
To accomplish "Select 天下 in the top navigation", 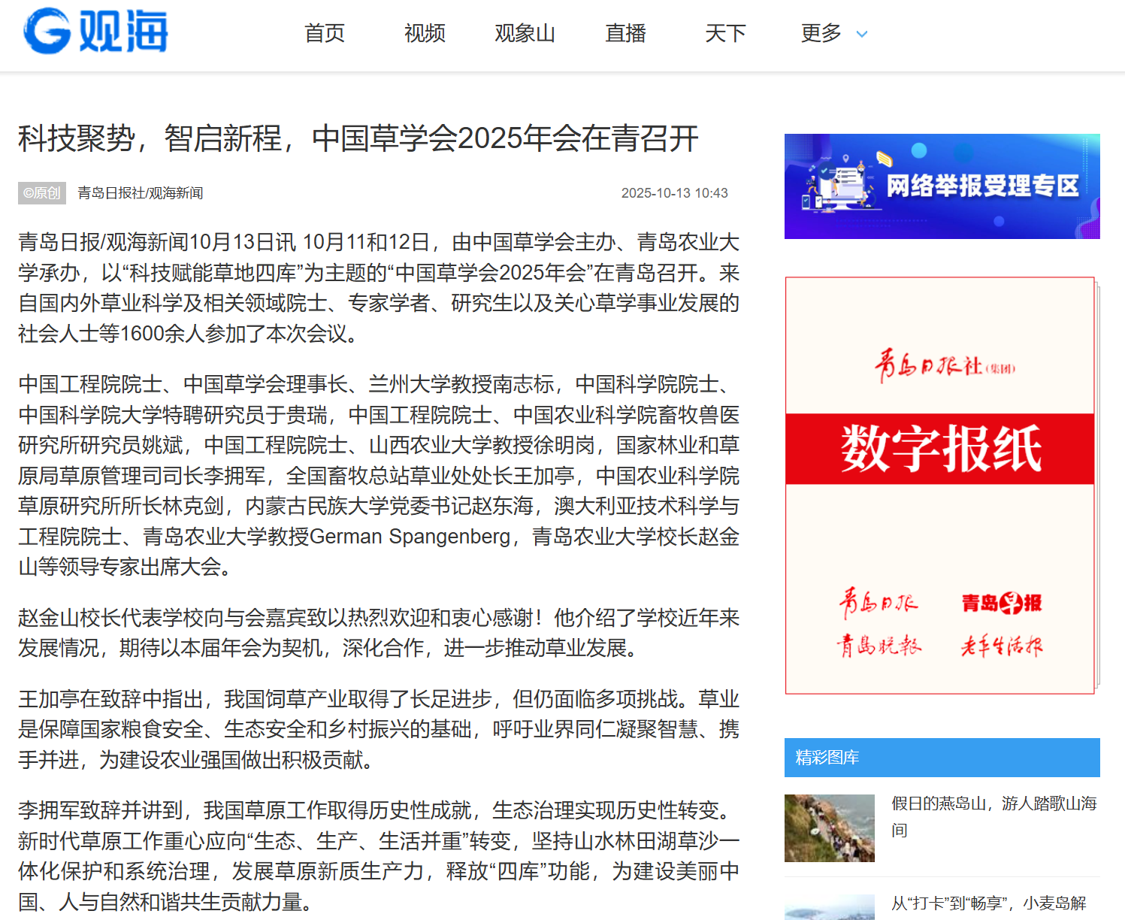I will point(725,33).
